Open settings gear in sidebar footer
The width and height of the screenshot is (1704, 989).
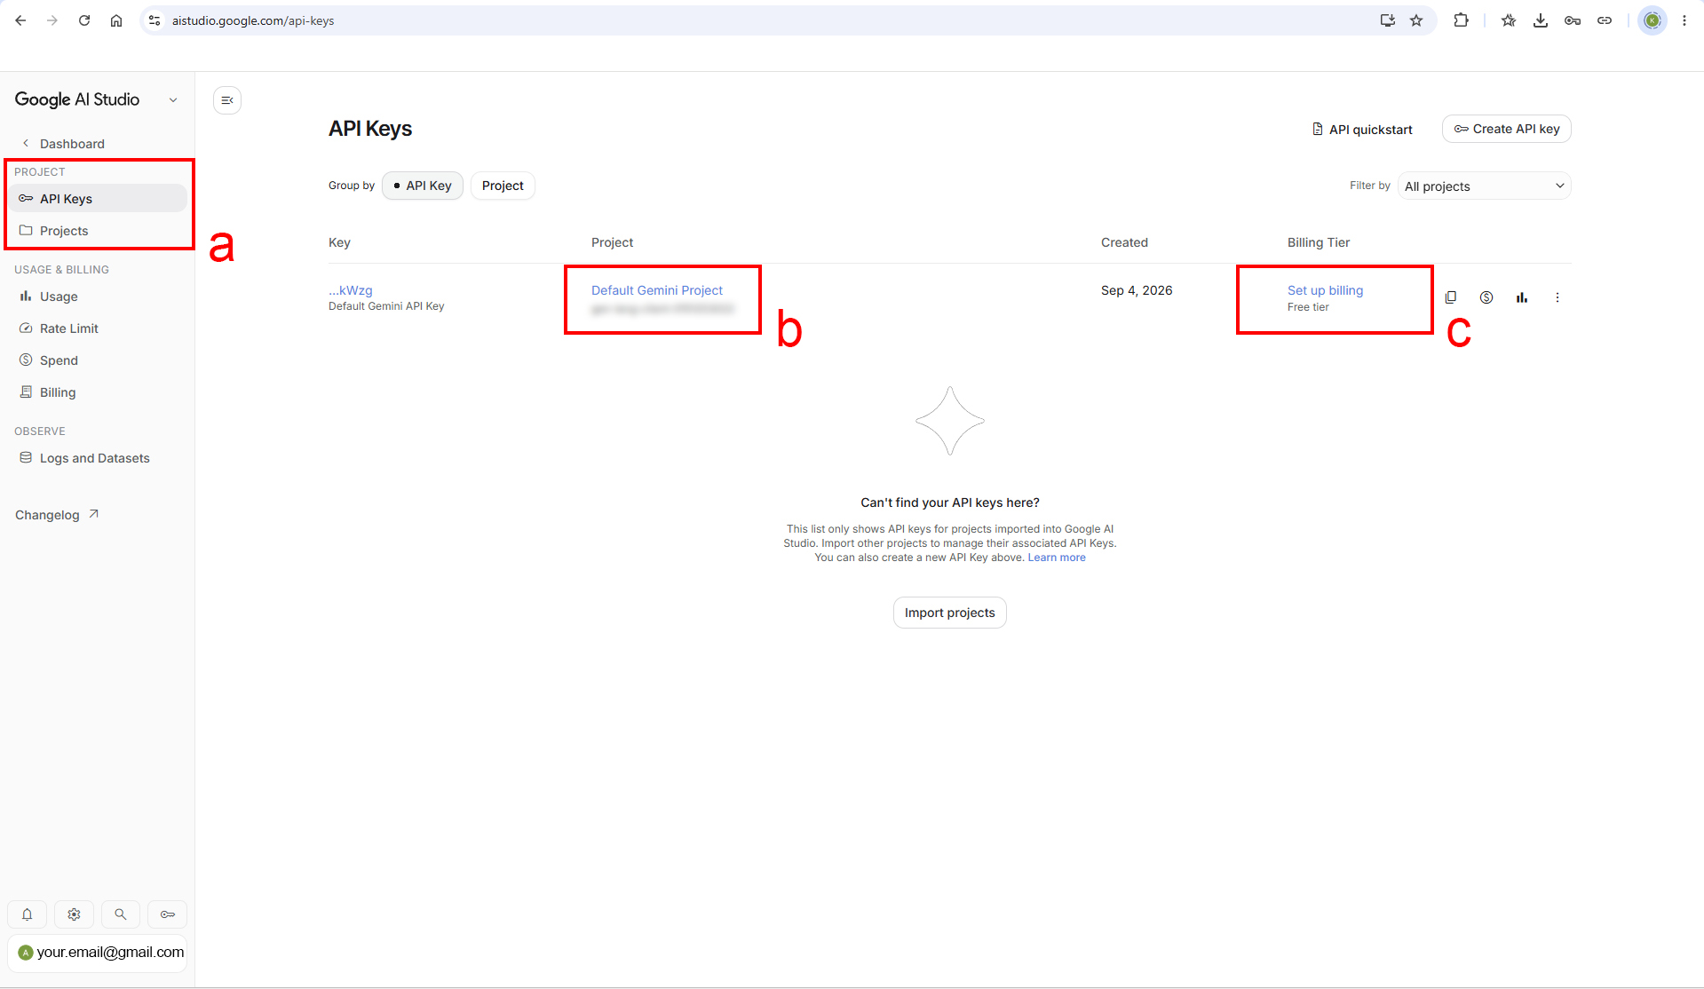pyautogui.click(x=75, y=914)
